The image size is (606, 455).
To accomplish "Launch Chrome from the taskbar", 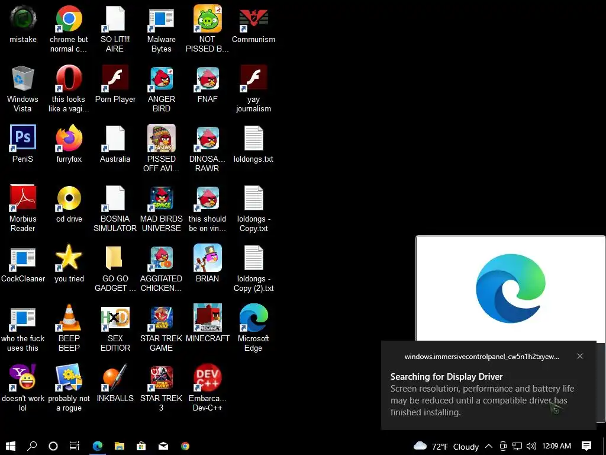I will point(185,446).
